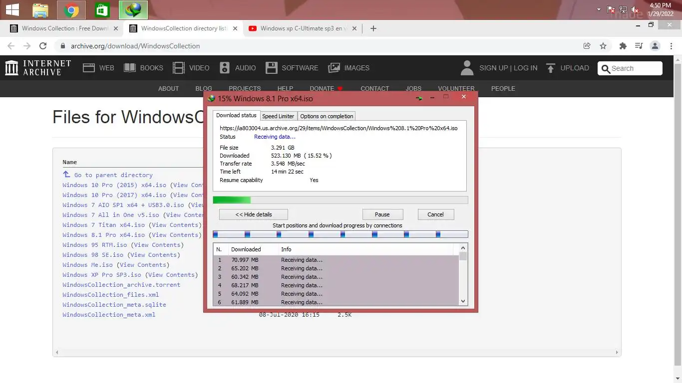682x383 pixels.
Task: Open the ABOUT link in the sub-navigation
Action: click(x=168, y=88)
